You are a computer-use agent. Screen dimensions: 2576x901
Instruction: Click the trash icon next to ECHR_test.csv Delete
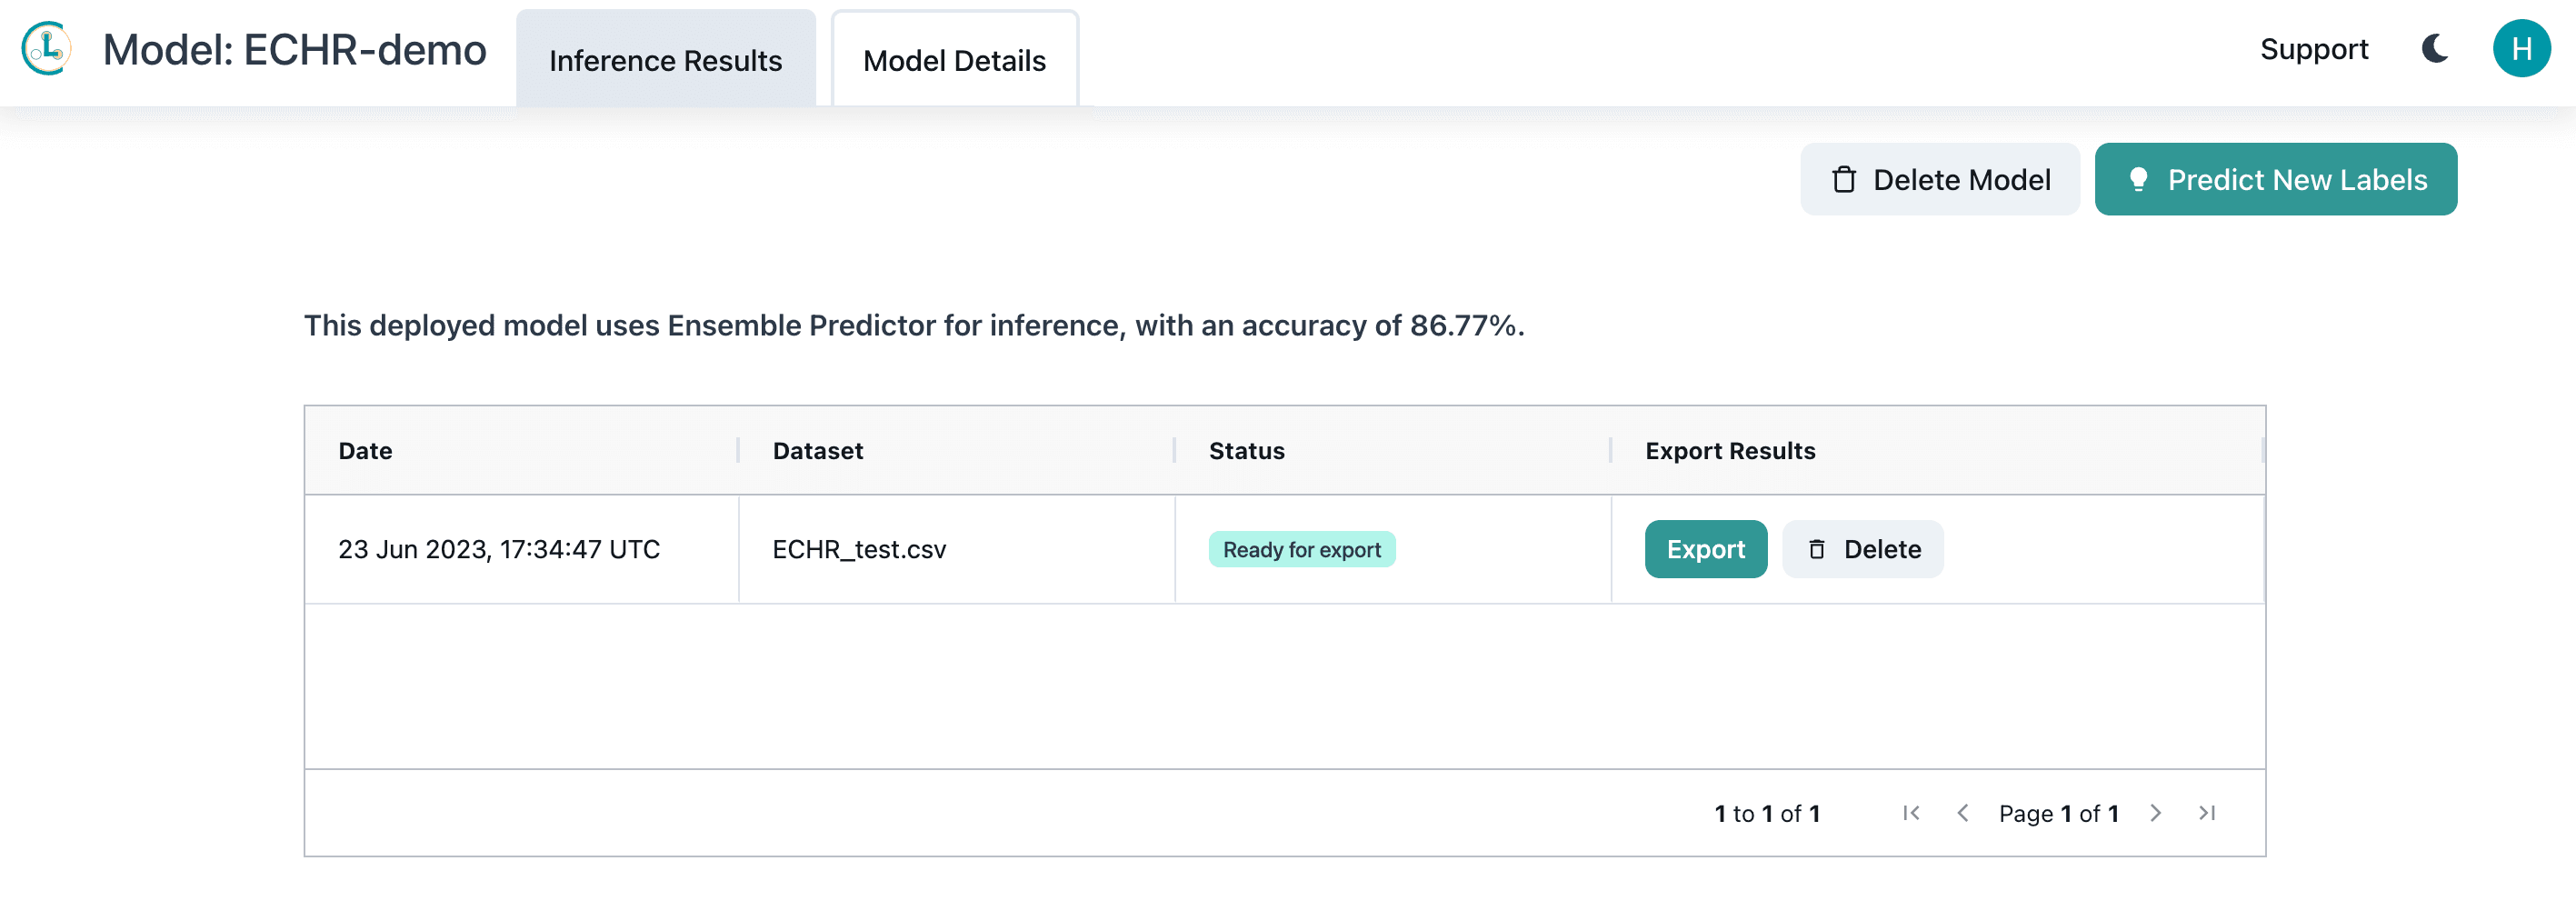[1817, 549]
